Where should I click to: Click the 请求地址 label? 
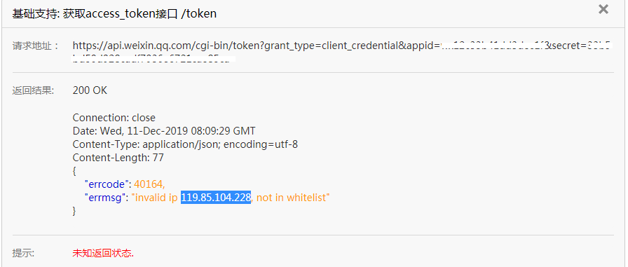pyautogui.click(x=35, y=46)
